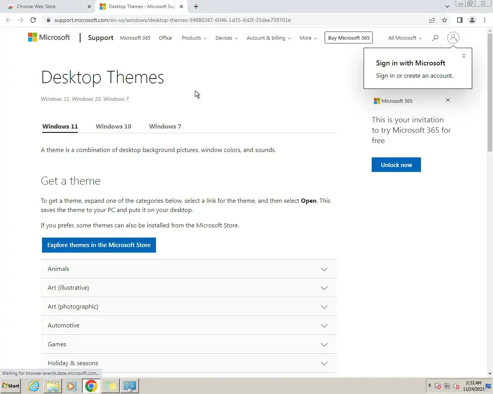
Task: Open the tab search dropdown arrow
Action: click(447, 7)
